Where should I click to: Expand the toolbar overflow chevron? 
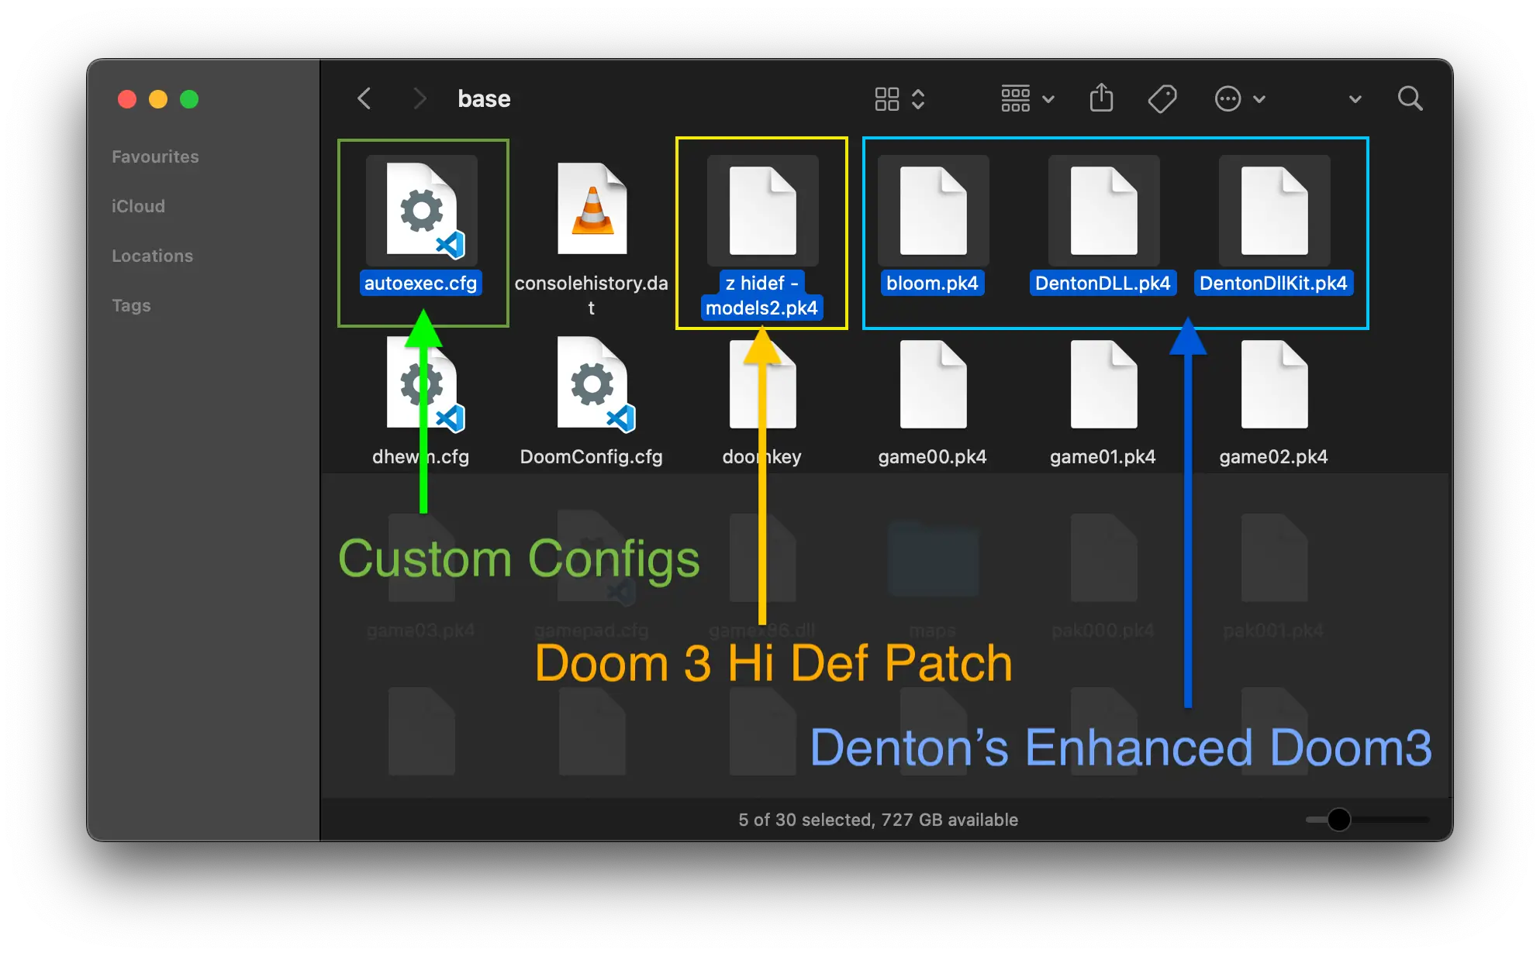coord(1355,99)
